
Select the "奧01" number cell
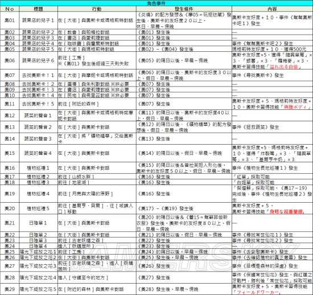point(10,21)
